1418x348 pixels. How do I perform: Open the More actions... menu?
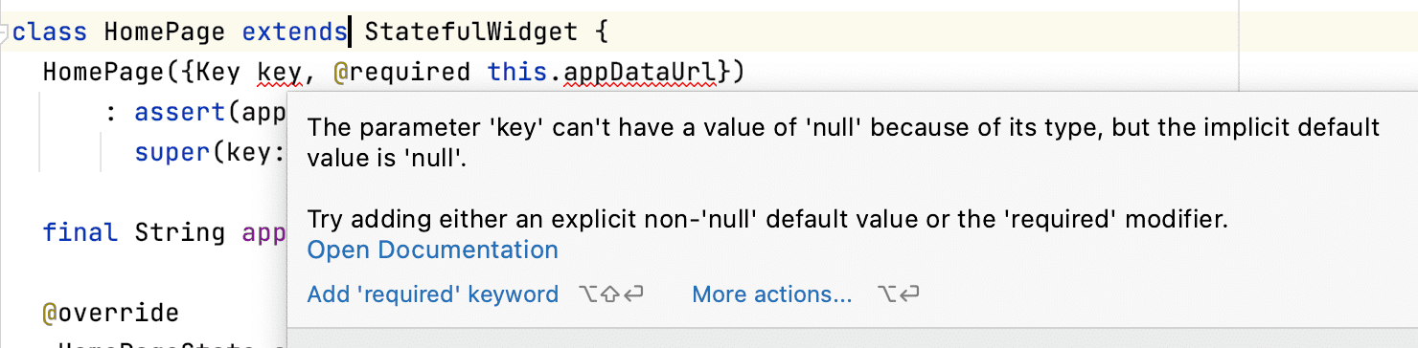pyautogui.click(x=771, y=294)
